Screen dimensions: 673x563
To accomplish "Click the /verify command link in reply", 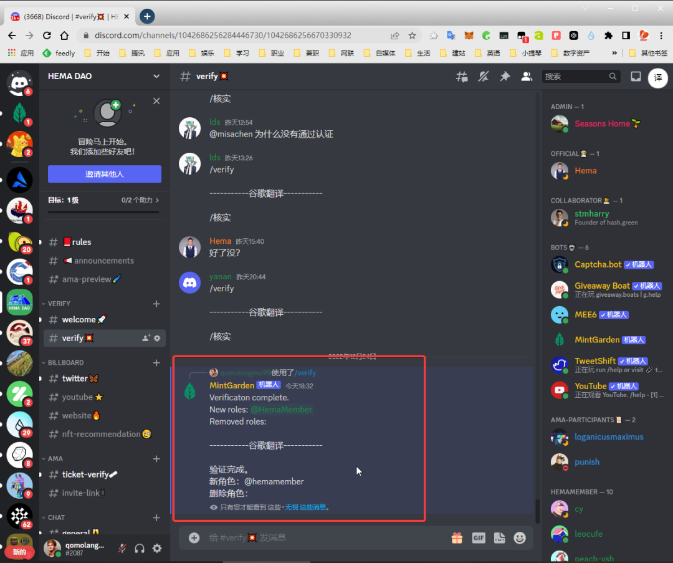I will (305, 373).
